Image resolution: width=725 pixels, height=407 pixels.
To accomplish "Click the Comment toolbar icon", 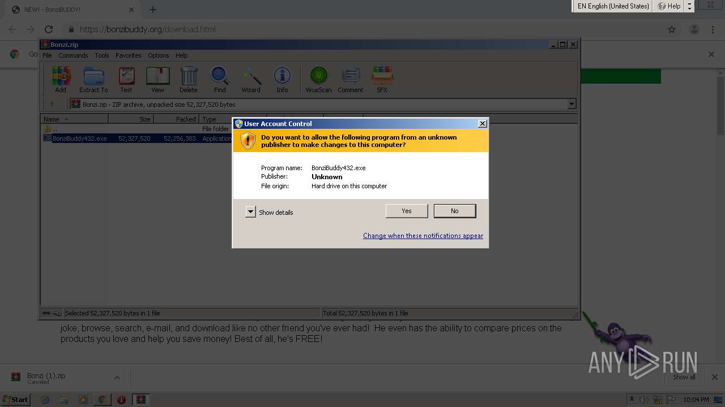I will tap(351, 80).
